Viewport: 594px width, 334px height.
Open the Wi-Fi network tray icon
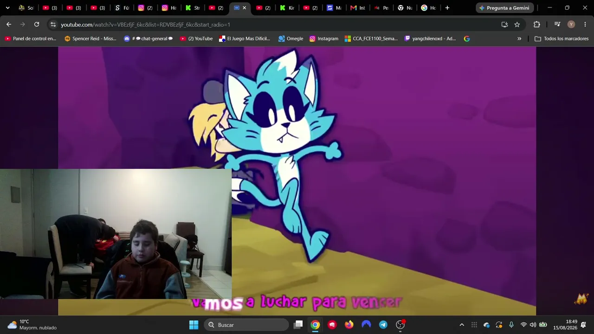[523, 325]
